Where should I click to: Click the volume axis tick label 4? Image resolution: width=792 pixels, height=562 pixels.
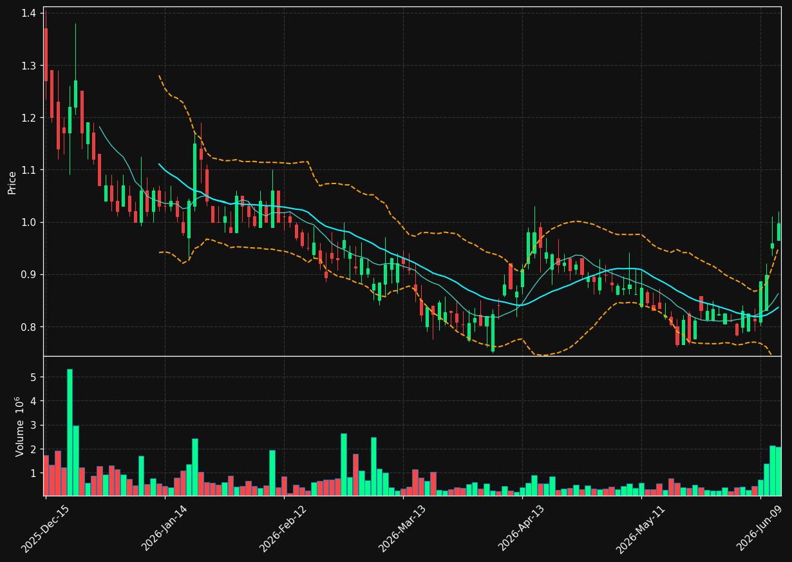[x=33, y=401]
